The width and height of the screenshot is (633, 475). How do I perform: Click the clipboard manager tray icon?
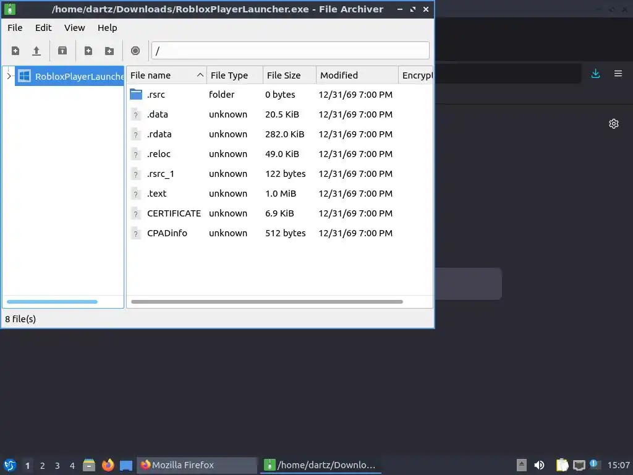pos(562,465)
